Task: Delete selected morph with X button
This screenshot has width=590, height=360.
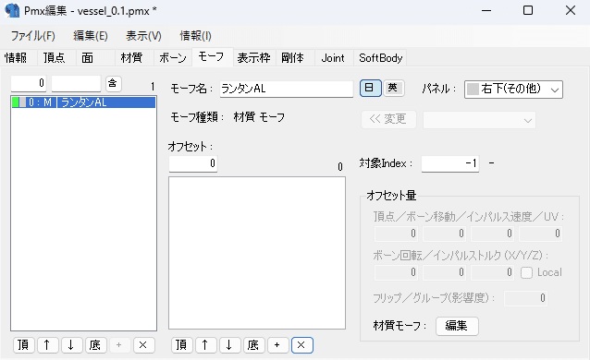Action: [x=142, y=345]
